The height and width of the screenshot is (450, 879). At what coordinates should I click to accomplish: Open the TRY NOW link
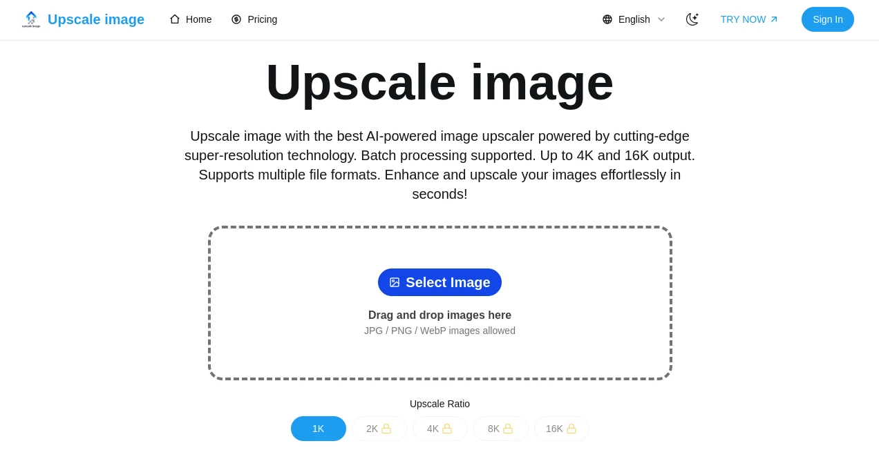(743, 19)
